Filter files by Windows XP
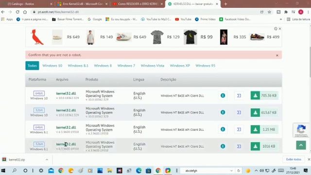 click(180, 66)
